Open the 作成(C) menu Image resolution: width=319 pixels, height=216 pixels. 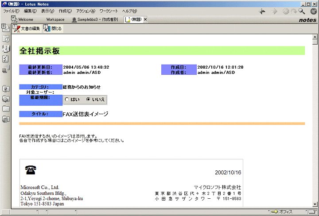pos(65,11)
